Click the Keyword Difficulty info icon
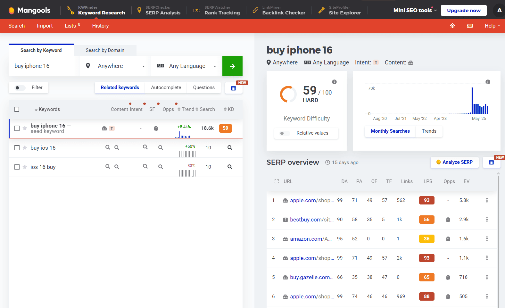Viewport: 505px width, 308px height. (334, 82)
